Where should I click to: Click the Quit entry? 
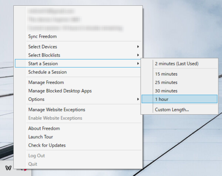pos(78,164)
